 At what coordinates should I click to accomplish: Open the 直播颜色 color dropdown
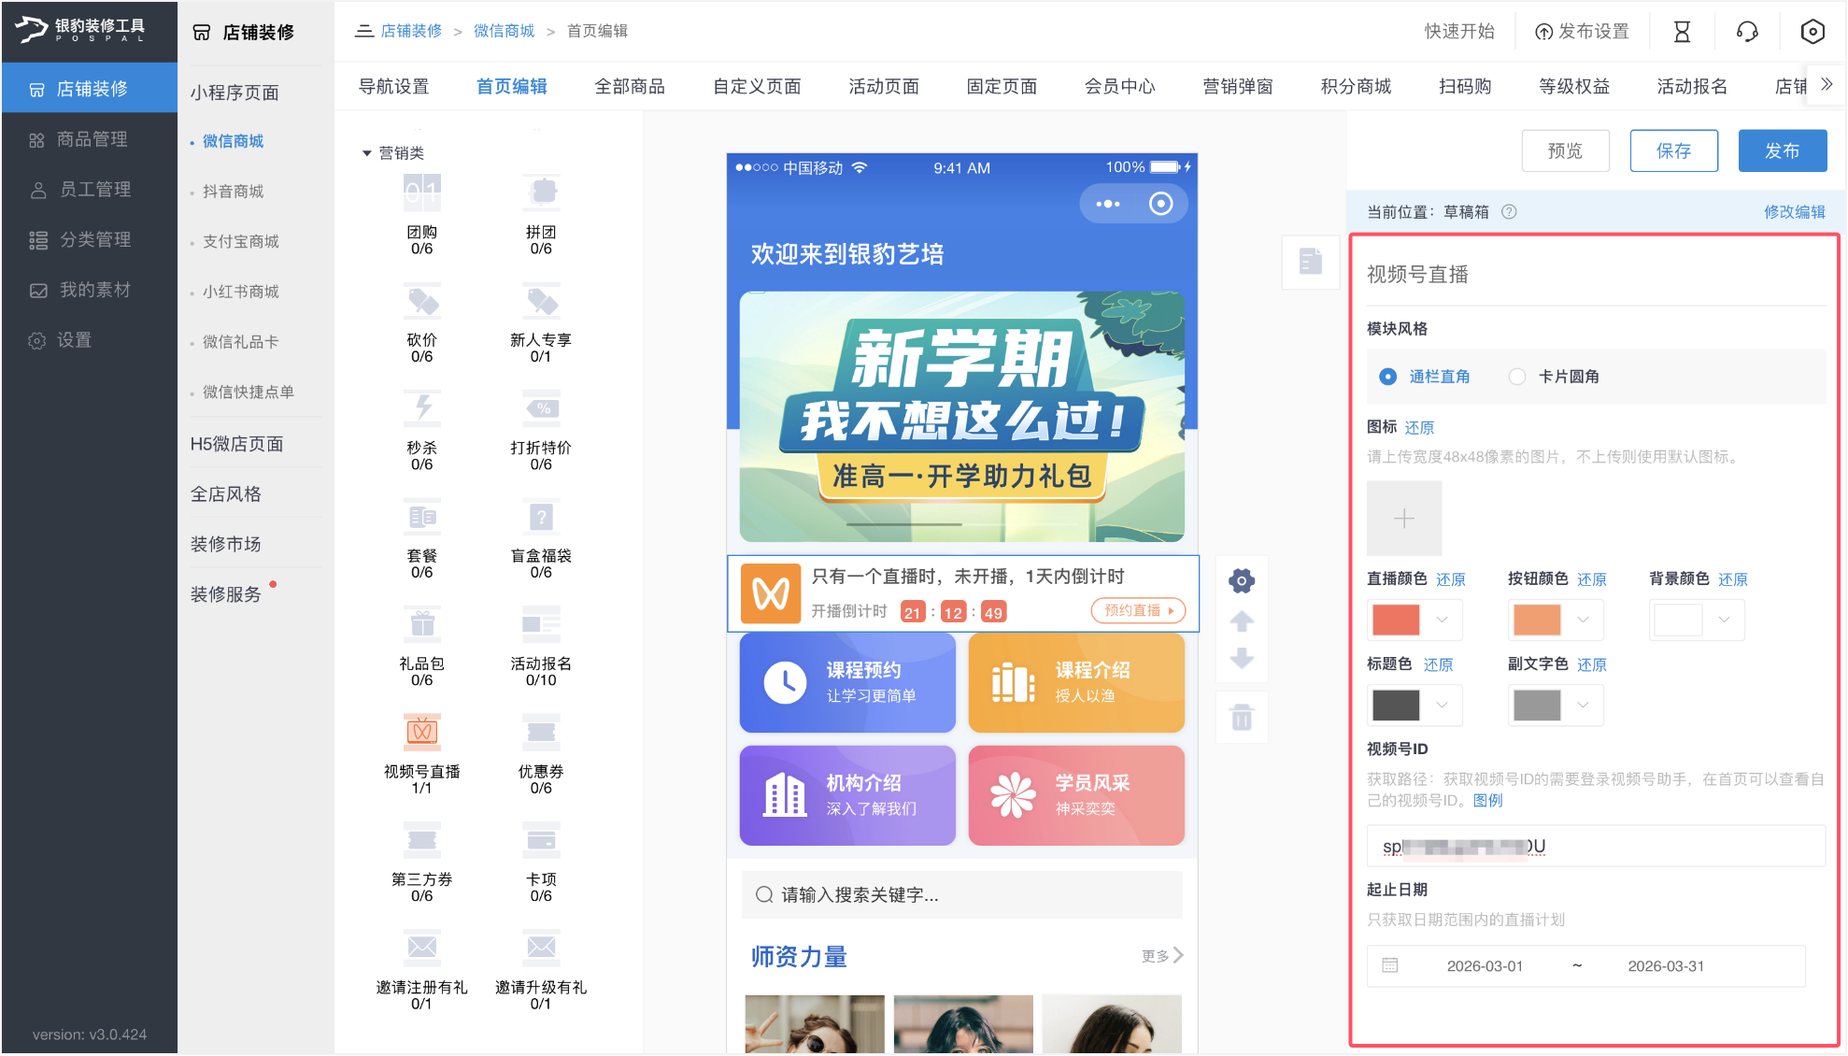click(x=1442, y=620)
